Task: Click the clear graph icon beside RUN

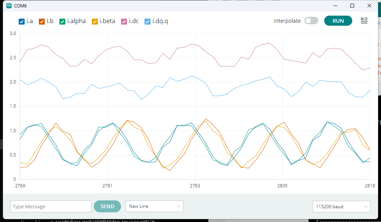Action: pyautogui.click(x=364, y=21)
